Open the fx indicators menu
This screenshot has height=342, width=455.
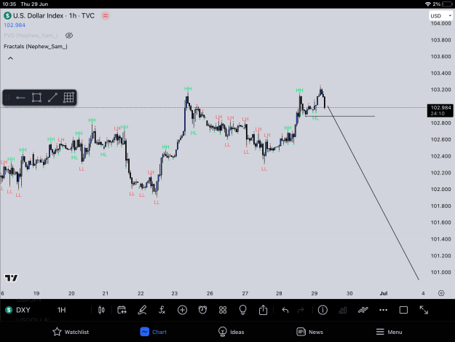(162, 310)
